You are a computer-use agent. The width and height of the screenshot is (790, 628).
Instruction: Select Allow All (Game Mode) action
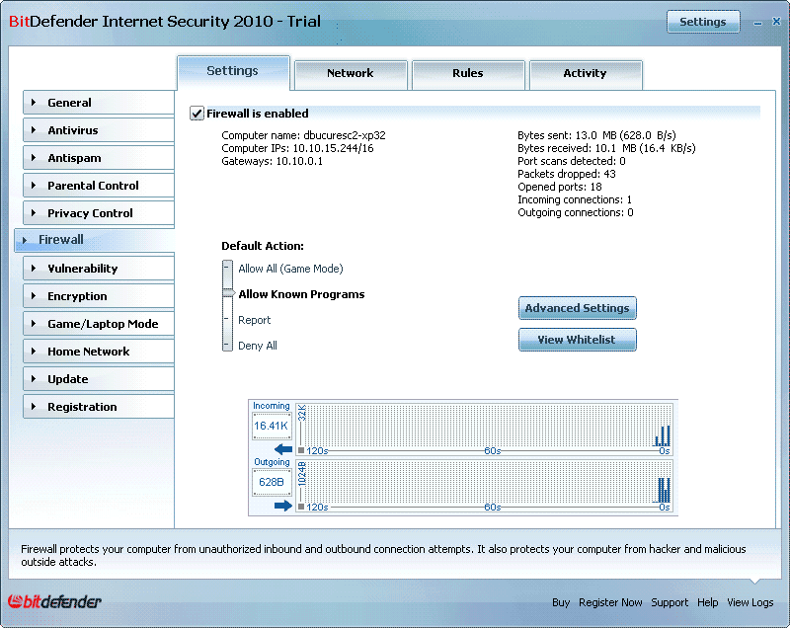tap(289, 269)
